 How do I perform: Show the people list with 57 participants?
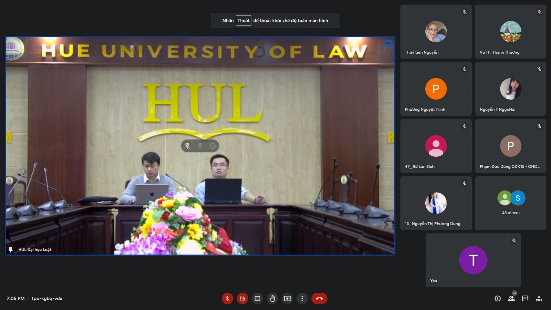pos(511,299)
